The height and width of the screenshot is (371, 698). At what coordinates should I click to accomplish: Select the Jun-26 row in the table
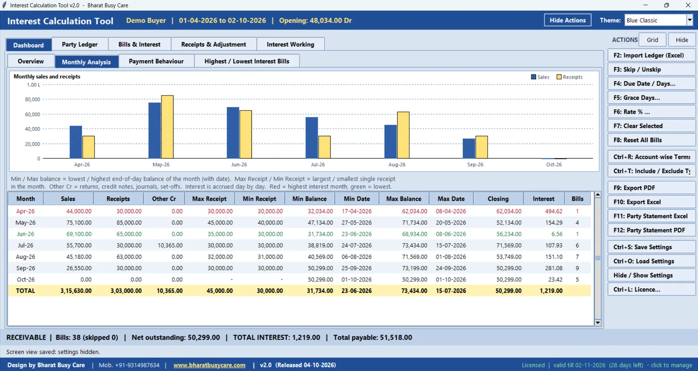(x=299, y=234)
